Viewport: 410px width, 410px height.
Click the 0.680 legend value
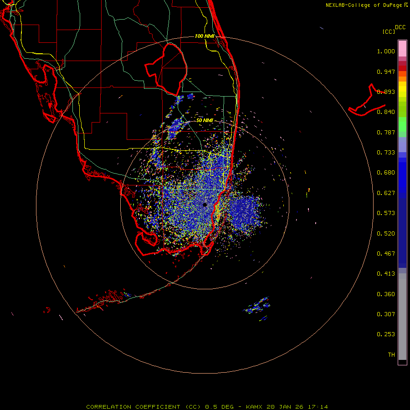point(386,173)
